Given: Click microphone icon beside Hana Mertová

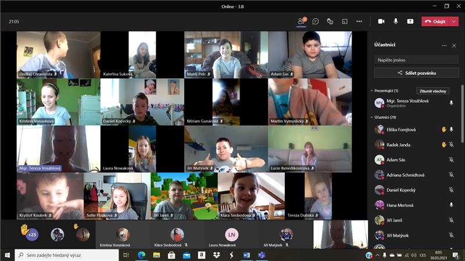Looking at the screenshot, I should point(452,205).
